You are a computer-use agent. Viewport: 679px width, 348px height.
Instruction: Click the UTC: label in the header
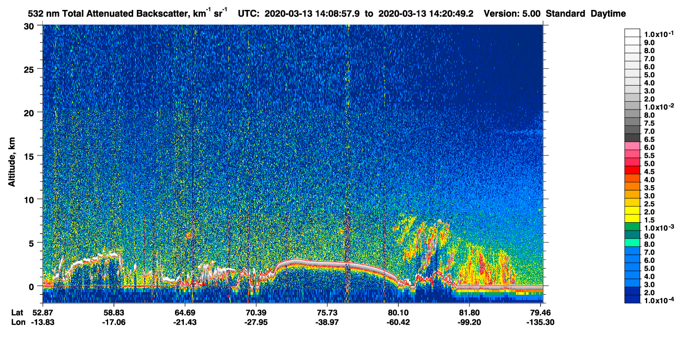tap(249, 14)
